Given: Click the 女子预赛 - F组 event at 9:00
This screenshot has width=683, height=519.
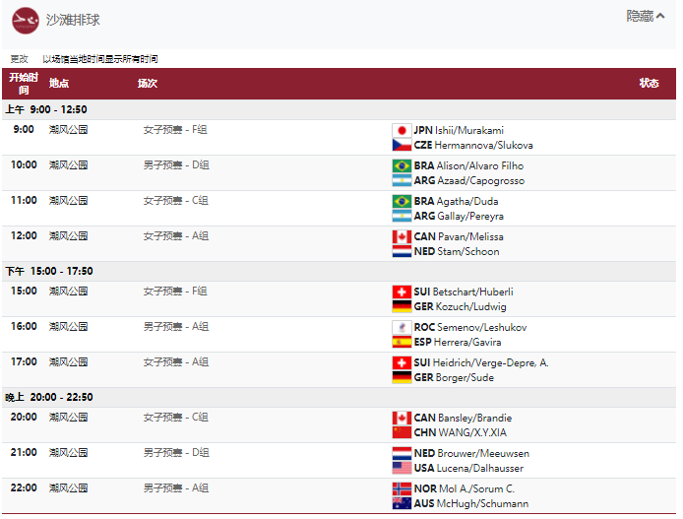Looking at the screenshot, I should tap(175, 129).
